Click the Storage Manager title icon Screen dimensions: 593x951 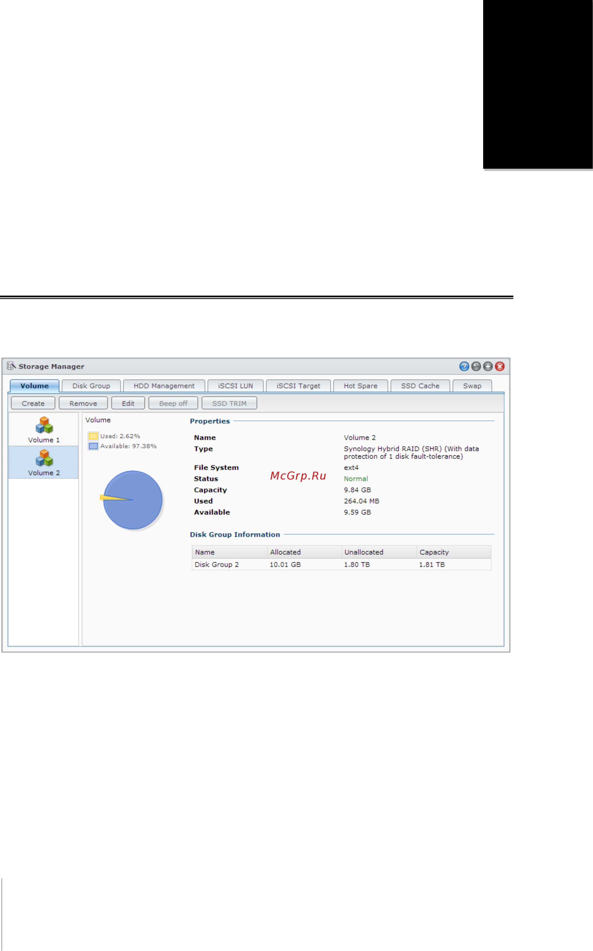tap(11, 366)
